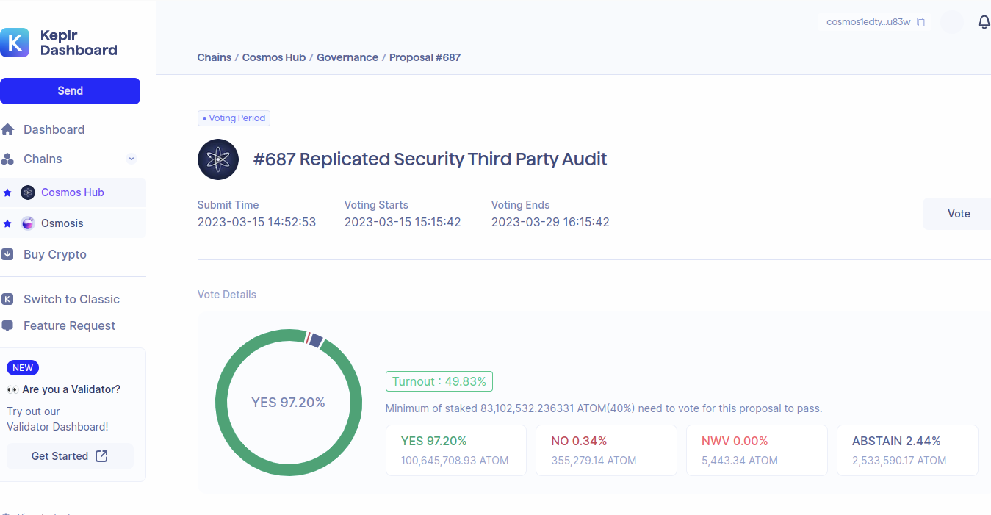
Task: Select the YES 97.20% vote card
Action: 456,450
